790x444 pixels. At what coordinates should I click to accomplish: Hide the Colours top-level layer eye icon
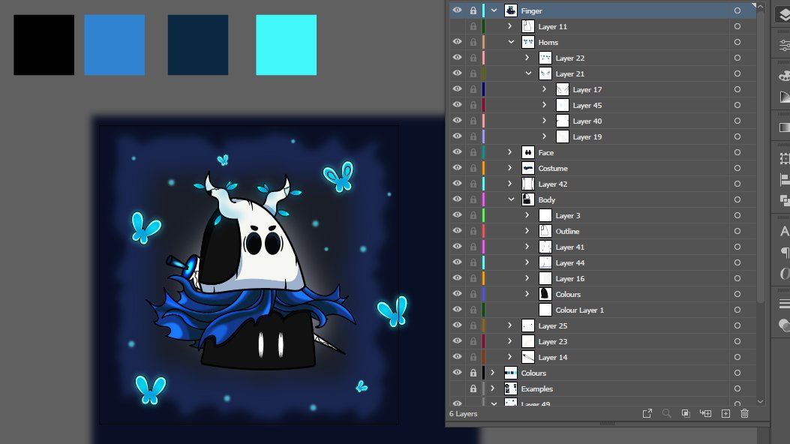457,373
